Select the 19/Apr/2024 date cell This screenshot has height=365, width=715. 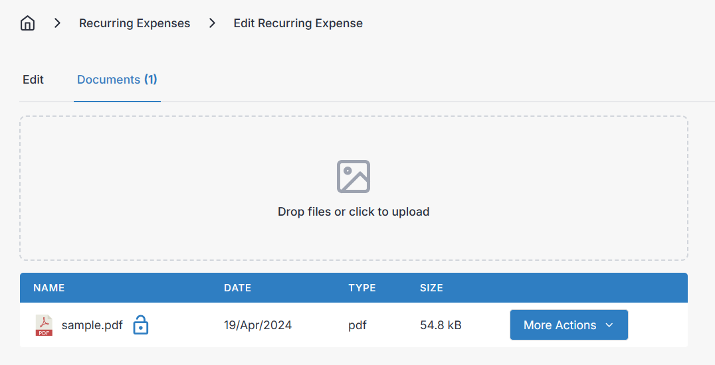coord(258,325)
